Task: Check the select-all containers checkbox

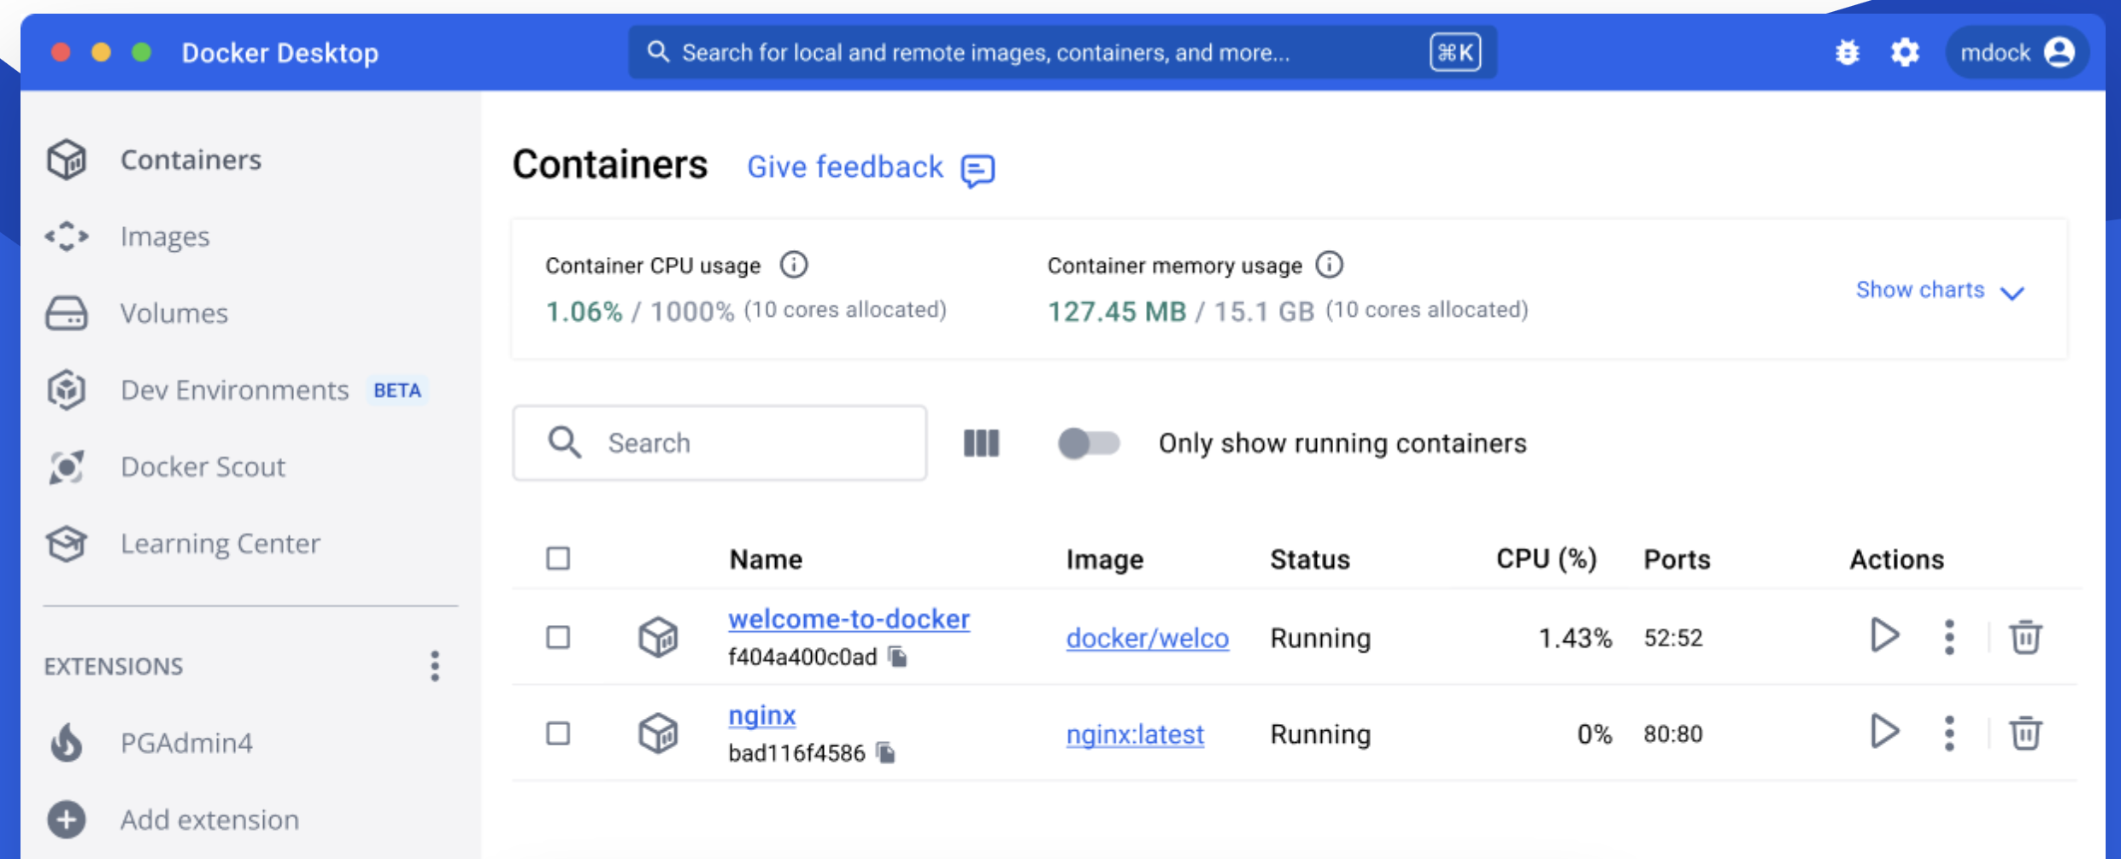Action: click(x=558, y=558)
